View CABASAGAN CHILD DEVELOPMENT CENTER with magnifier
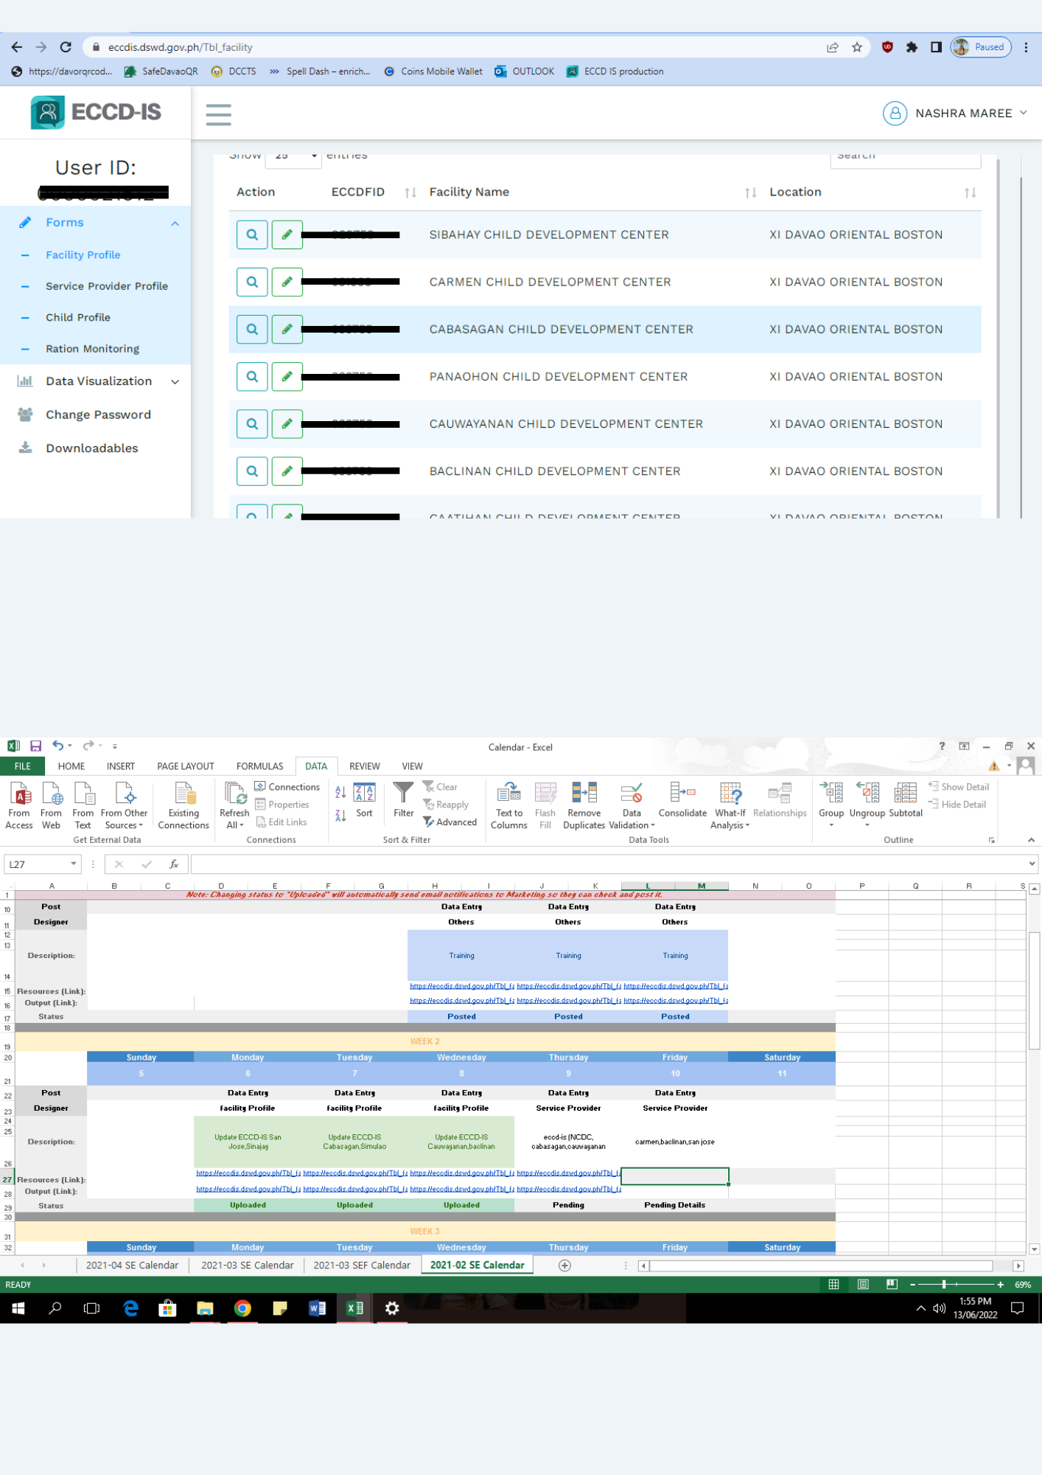 tap(252, 329)
